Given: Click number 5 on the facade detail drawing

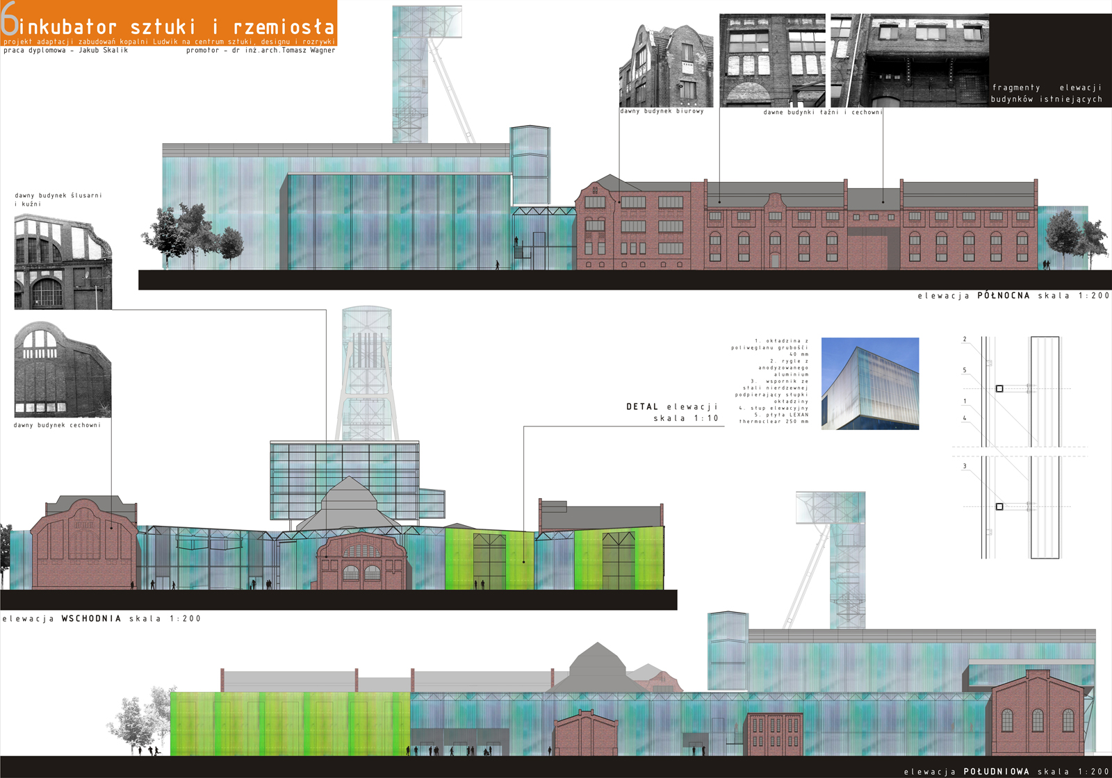Looking at the screenshot, I should click(x=965, y=370).
